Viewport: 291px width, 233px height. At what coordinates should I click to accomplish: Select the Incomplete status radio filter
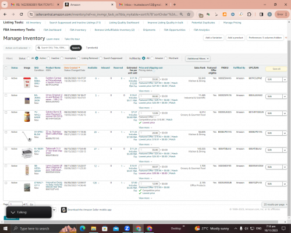62,58
